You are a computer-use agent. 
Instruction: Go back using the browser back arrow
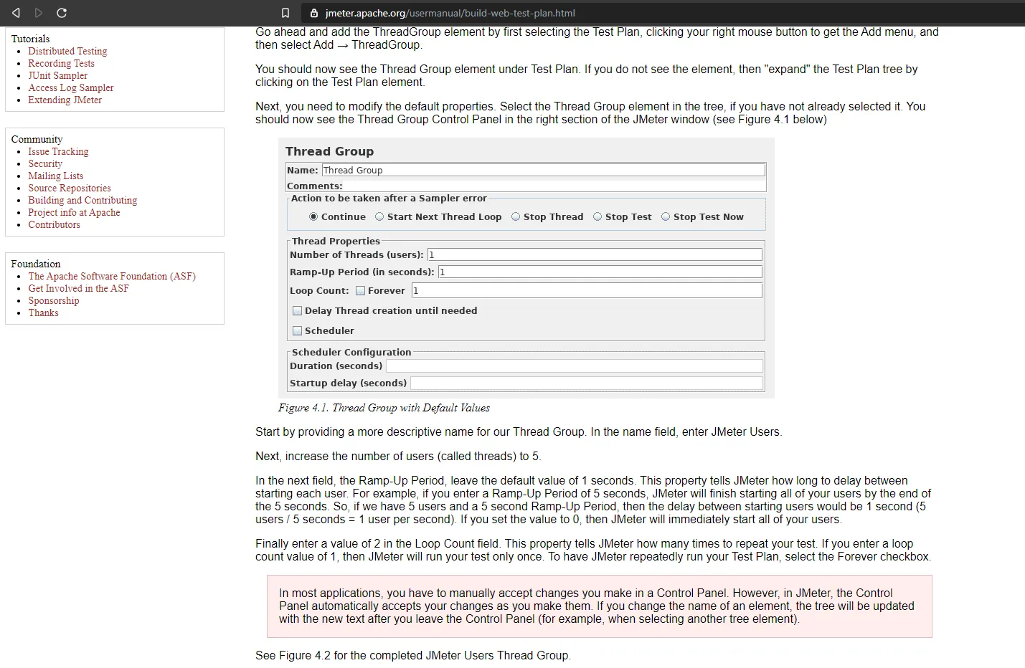pyautogui.click(x=16, y=13)
